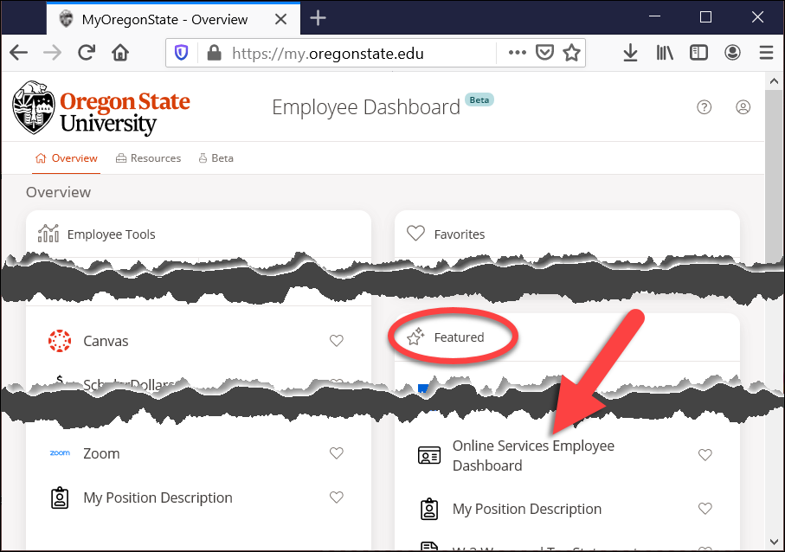This screenshot has width=785, height=552.
Task: Favorite Canvas with its heart
Action: (x=337, y=341)
